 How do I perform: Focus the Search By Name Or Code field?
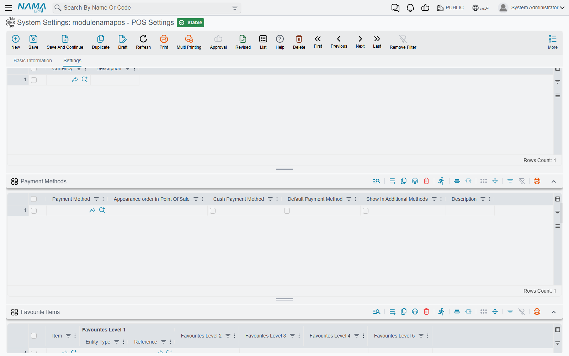pyautogui.click(x=146, y=7)
